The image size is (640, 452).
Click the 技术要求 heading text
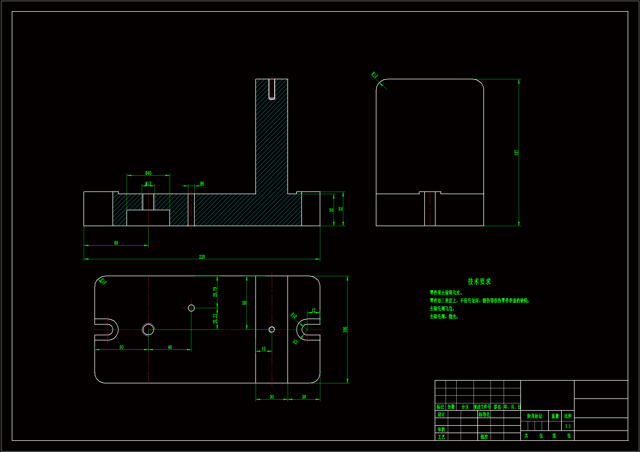[479, 282]
